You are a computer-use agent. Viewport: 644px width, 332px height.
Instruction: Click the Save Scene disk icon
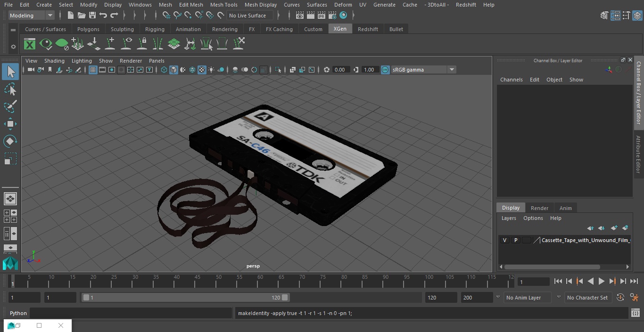(x=92, y=16)
